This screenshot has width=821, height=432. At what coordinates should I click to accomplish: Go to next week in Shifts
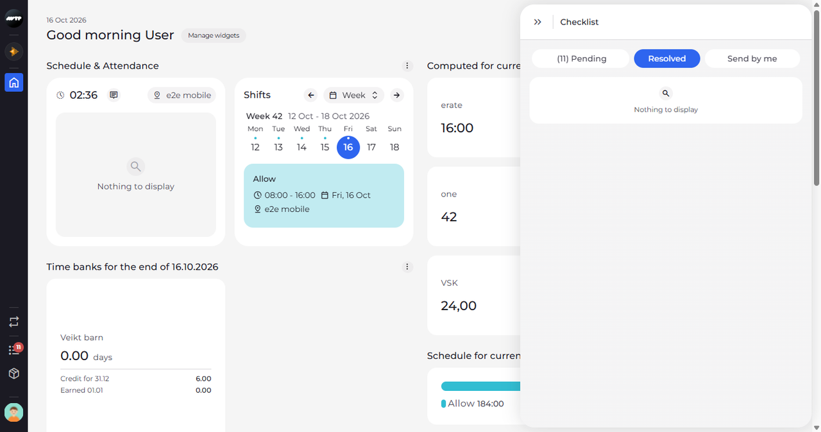(397, 95)
